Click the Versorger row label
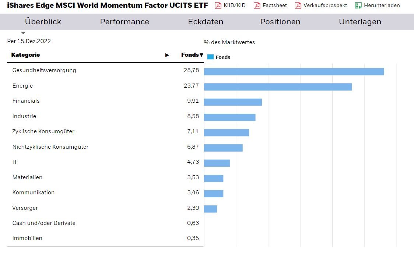The image size is (414, 254). pyautogui.click(x=25, y=208)
